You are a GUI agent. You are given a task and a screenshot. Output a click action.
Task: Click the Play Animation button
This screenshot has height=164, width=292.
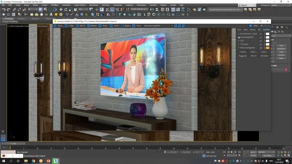click(232, 152)
